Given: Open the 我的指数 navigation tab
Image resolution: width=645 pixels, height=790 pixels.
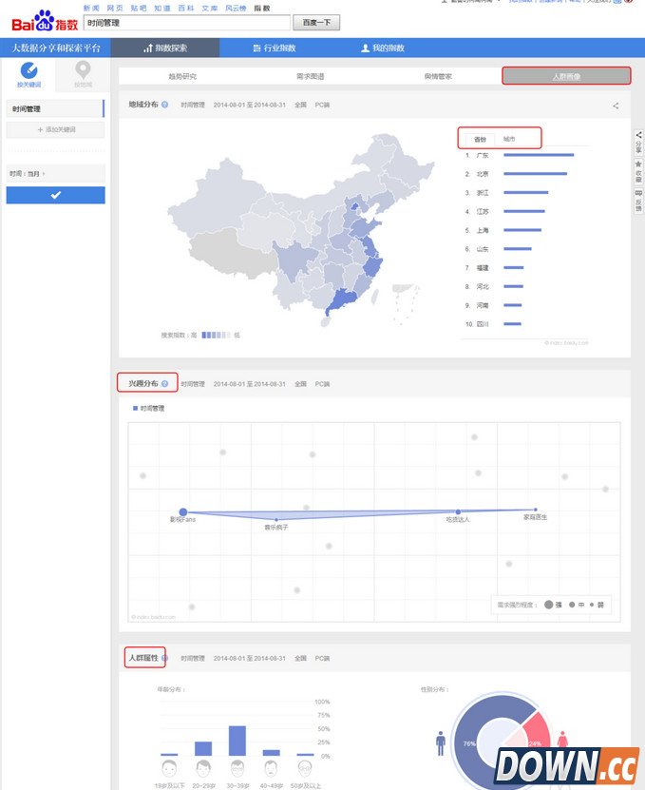Looking at the screenshot, I should [x=383, y=48].
